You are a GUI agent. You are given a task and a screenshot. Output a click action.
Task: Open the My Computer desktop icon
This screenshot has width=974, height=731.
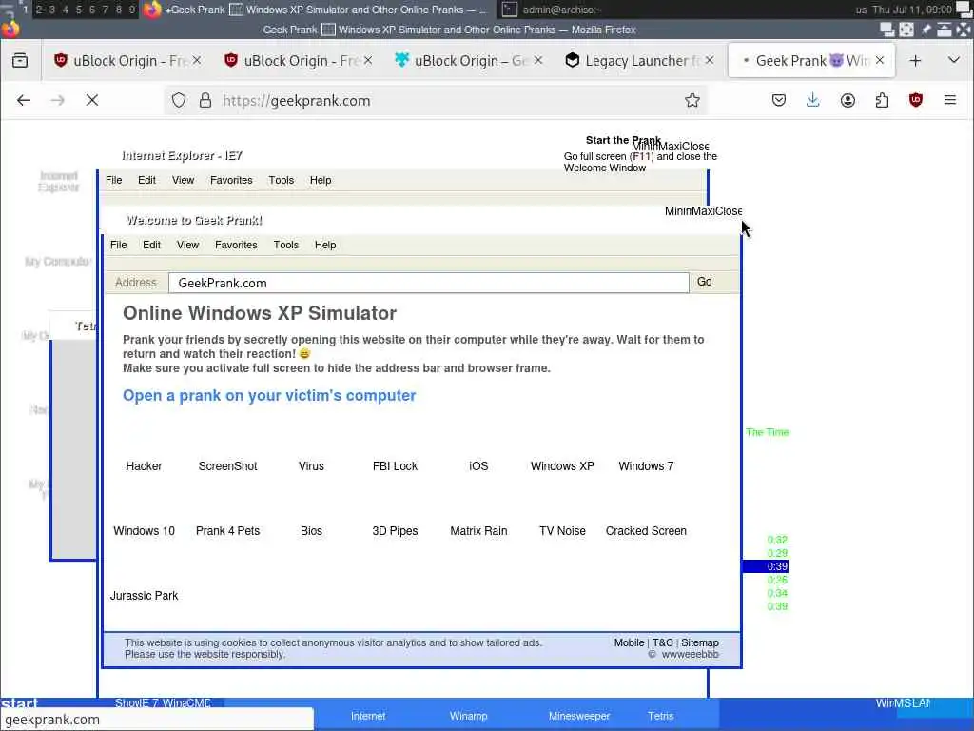click(58, 262)
